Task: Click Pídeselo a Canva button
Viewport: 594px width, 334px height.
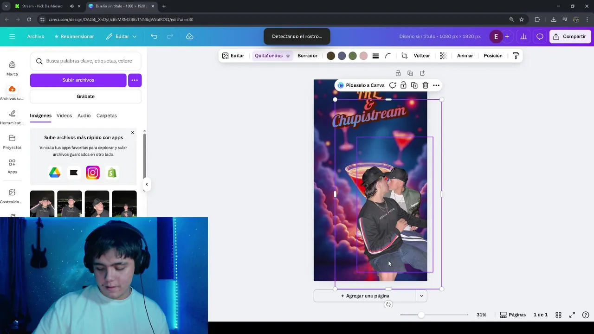Action: 361,85
